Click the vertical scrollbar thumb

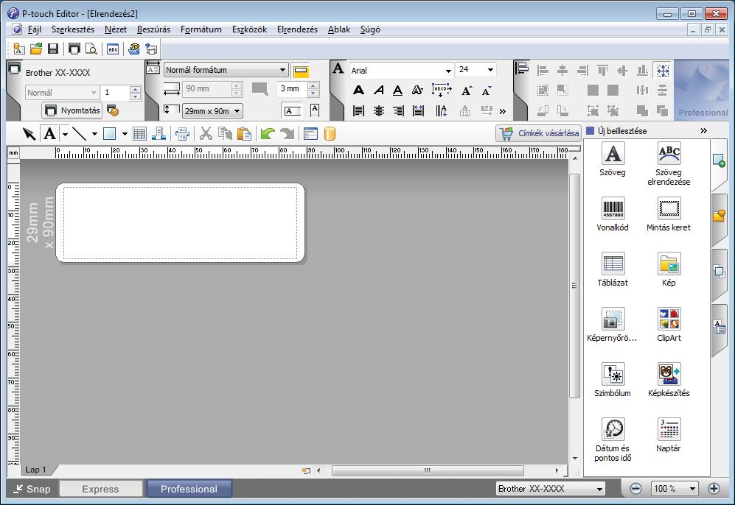574,286
